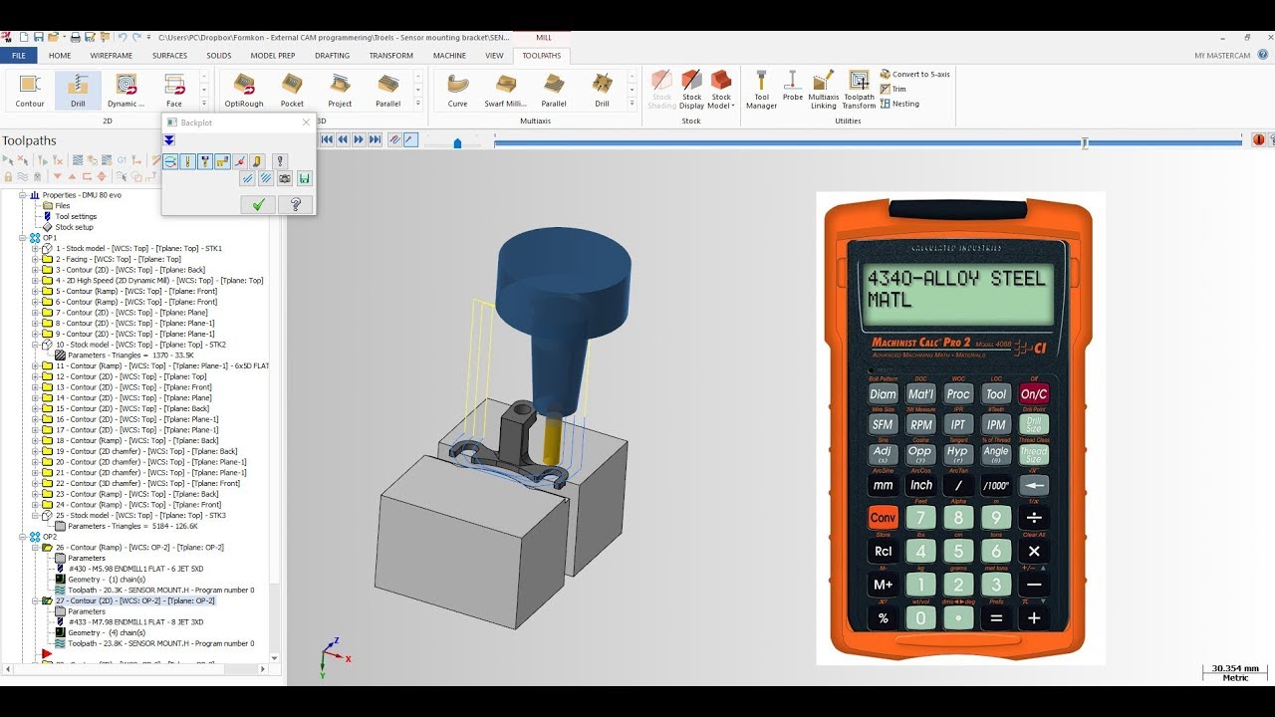Click the backplot progress position marker
This screenshot has height=717, width=1275.
(x=1085, y=142)
